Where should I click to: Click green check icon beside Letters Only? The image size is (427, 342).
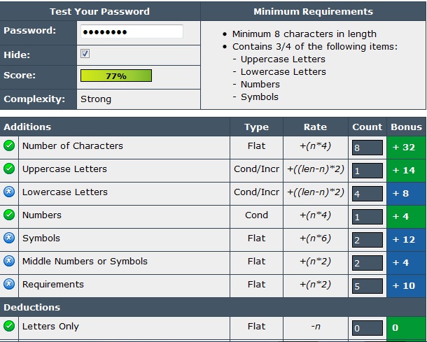(9, 326)
